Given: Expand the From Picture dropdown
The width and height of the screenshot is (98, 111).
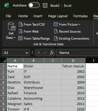Looking at the screenshot, I should tap(67, 25).
